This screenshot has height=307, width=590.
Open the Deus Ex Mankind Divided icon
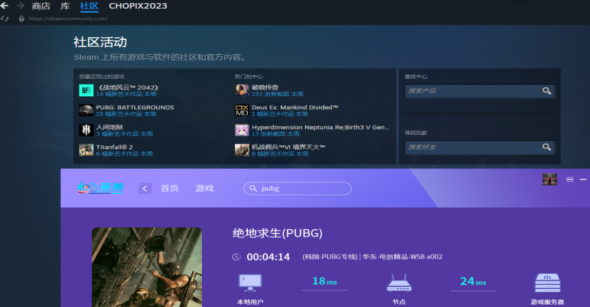pos(242,110)
